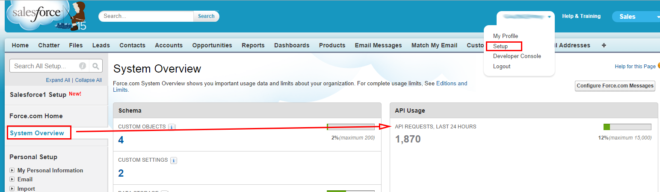Select Logout in the user menu
This screenshot has width=660, height=192.
(x=502, y=67)
